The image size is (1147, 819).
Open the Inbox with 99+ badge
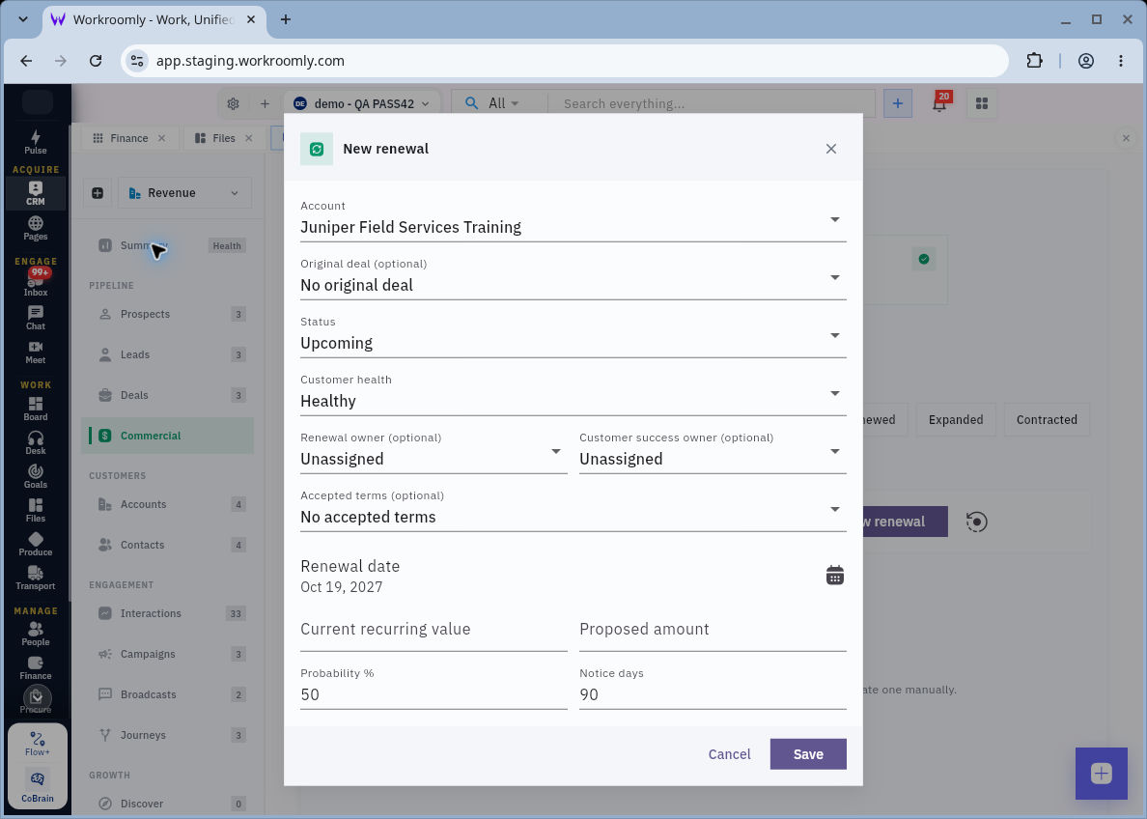pyautogui.click(x=35, y=283)
